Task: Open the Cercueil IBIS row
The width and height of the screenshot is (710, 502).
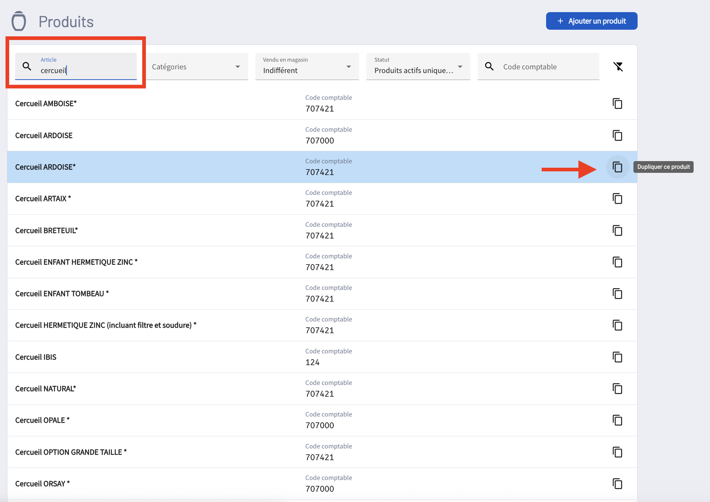Action: tap(322, 357)
